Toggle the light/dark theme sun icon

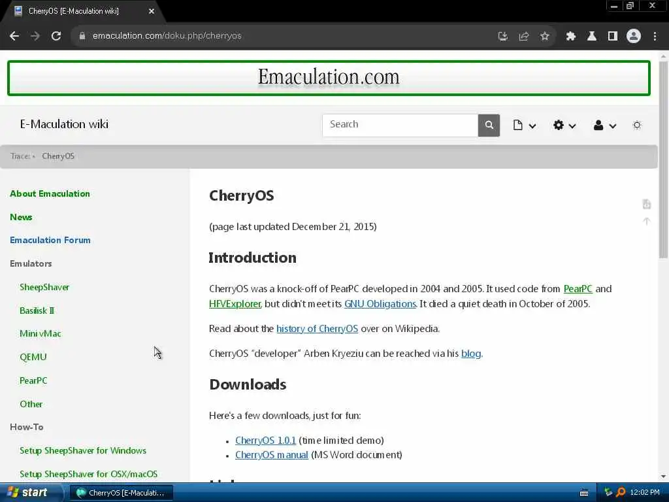click(x=637, y=125)
